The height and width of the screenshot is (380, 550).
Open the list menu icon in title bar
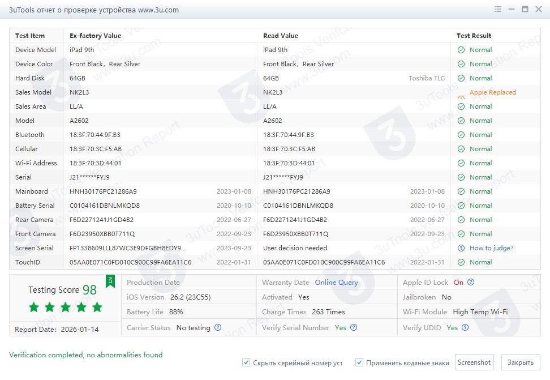click(498, 10)
